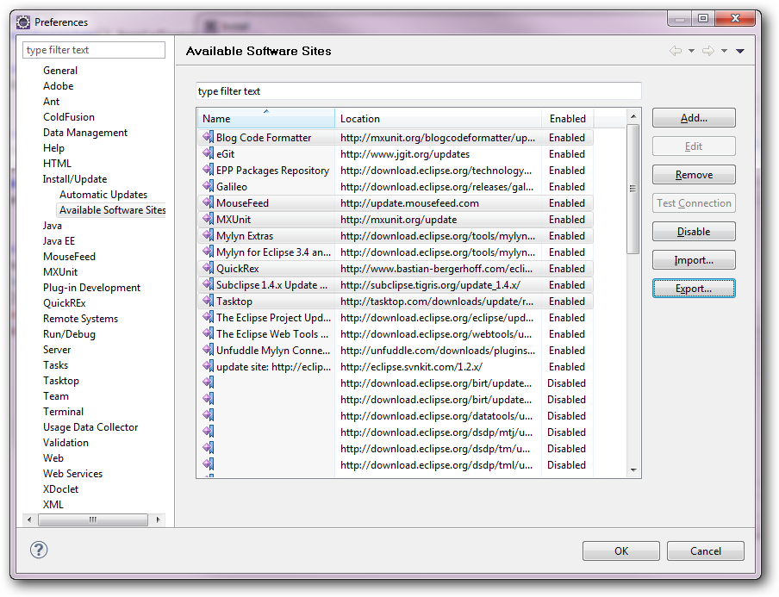779x597 pixels.
Task: Click the sites table vertical scrollbar thumb
Action: coord(633,189)
